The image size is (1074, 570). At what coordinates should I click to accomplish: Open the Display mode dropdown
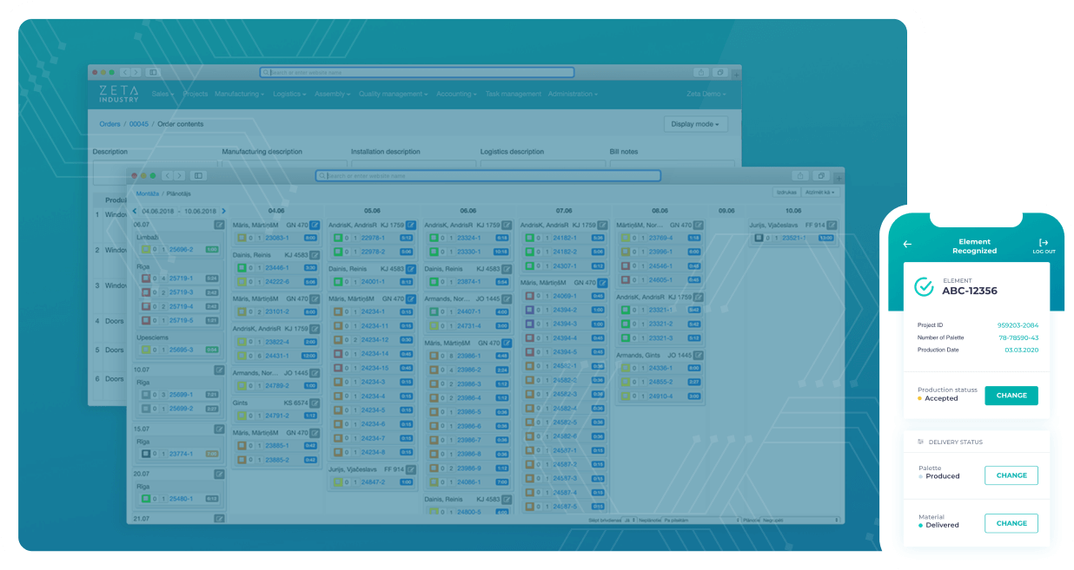point(695,124)
